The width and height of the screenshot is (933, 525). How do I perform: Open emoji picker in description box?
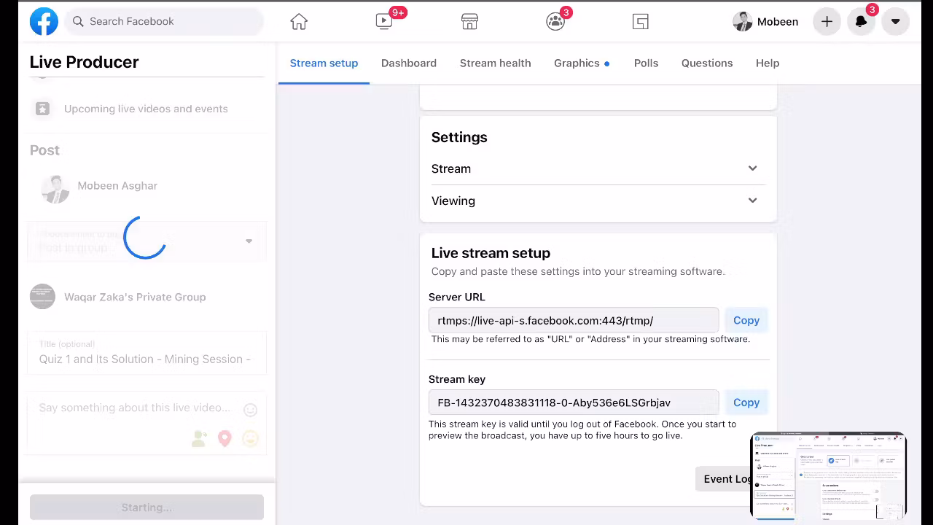[x=250, y=410]
